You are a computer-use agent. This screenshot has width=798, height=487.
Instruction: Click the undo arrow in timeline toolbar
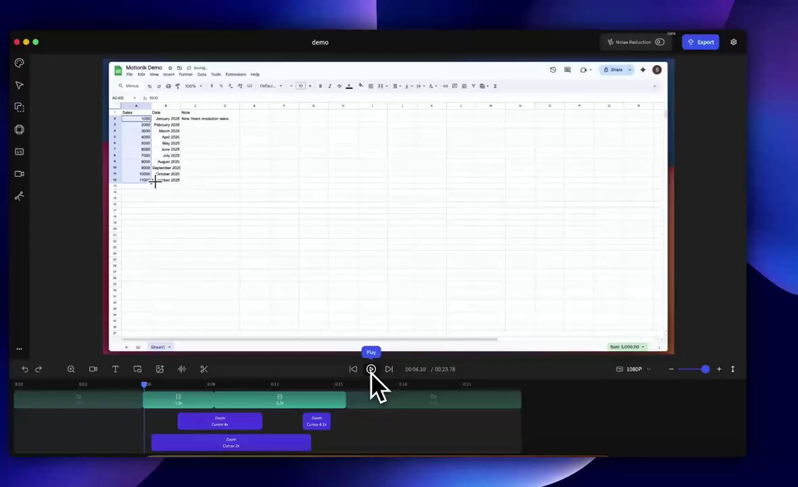[x=25, y=369]
